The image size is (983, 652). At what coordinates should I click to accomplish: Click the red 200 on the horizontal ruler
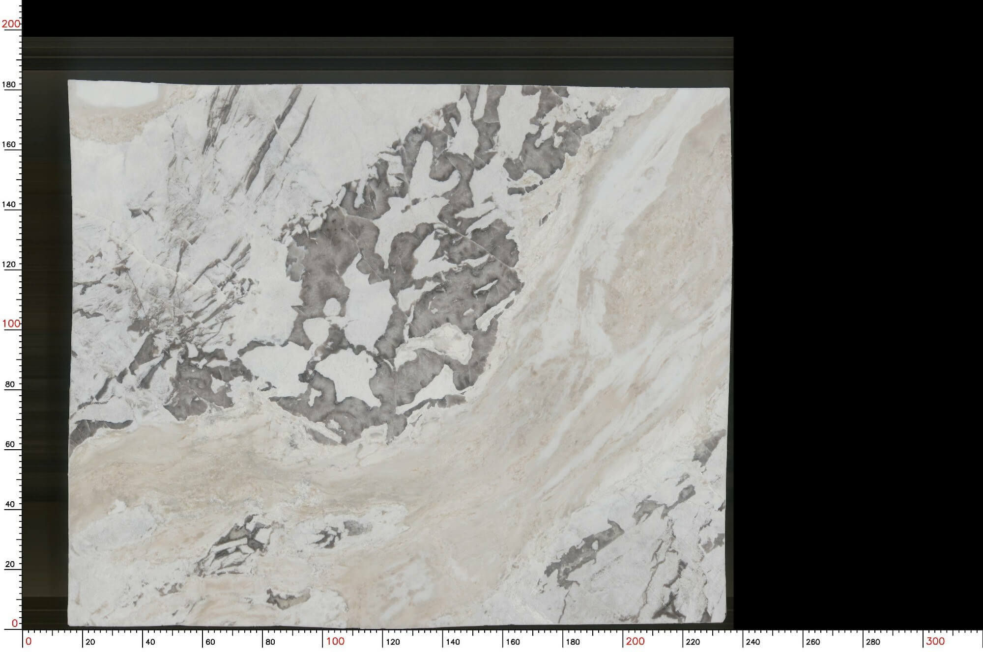635,641
